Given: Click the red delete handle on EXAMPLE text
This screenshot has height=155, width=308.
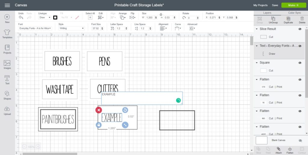Looking at the screenshot, I should (x=99, y=110).
